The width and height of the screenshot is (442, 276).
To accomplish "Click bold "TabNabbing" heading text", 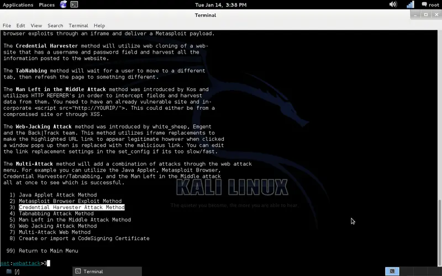I will click(31, 71).
